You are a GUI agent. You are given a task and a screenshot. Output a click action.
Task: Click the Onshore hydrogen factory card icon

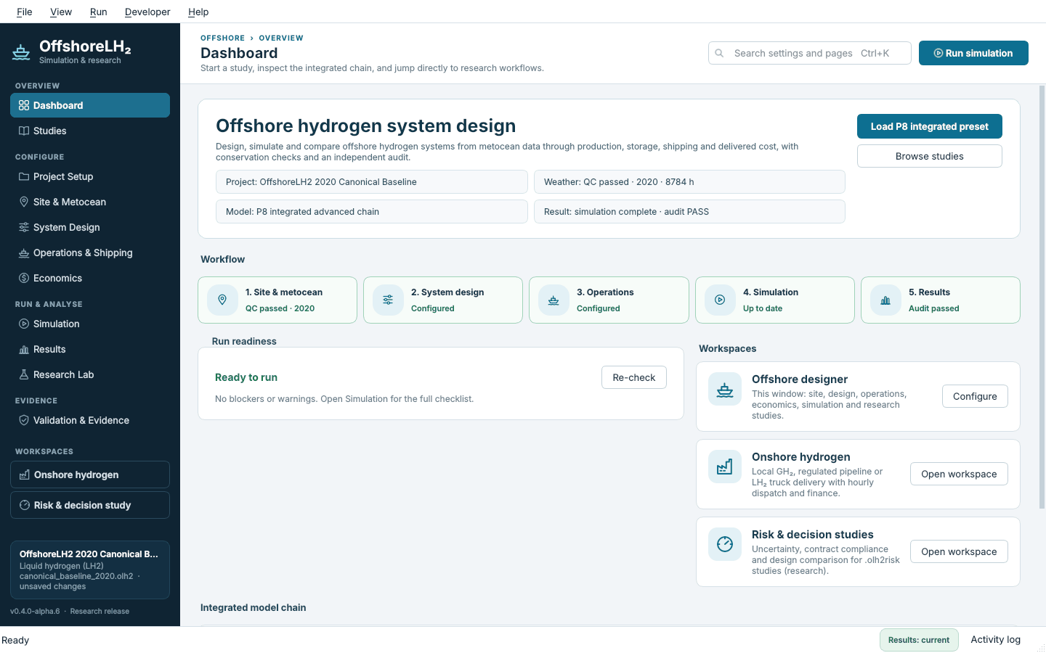725,467
